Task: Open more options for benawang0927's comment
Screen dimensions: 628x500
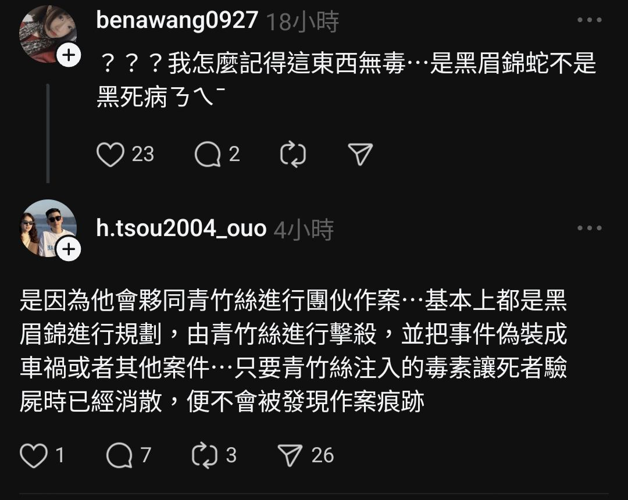Action: click(x=590, y=20)
